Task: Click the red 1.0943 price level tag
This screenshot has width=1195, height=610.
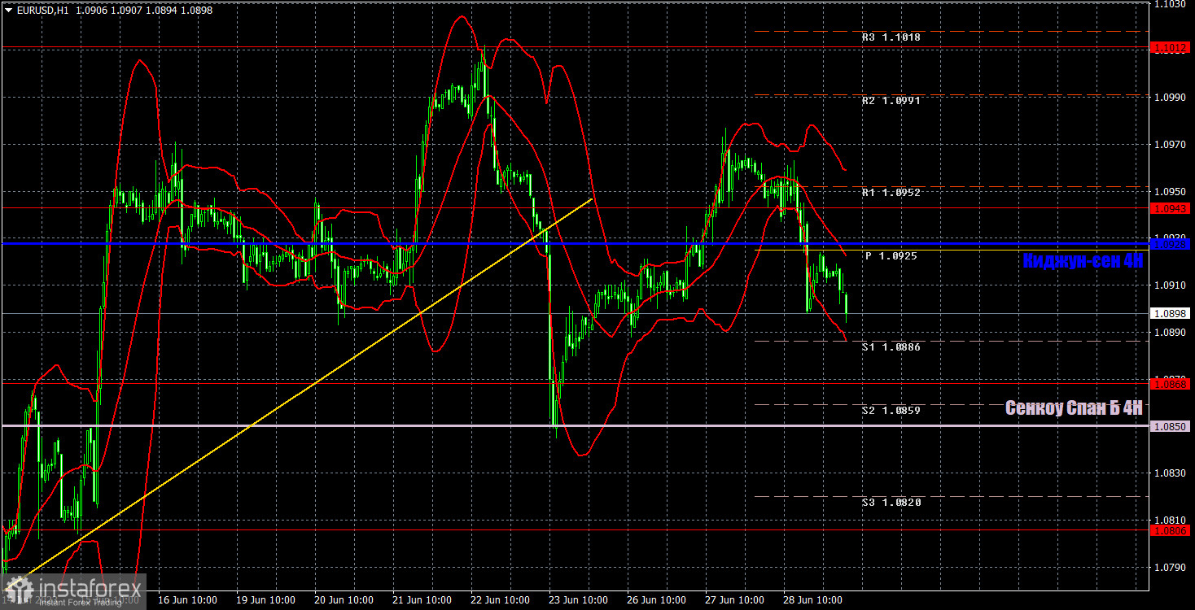Action: (x=1171, y=208)
